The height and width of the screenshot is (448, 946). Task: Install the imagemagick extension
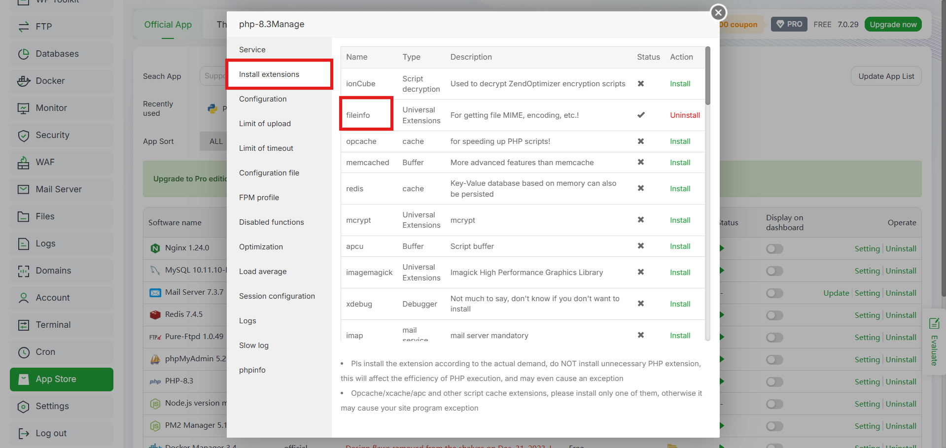pyautogui.click(x=680, y=273)
